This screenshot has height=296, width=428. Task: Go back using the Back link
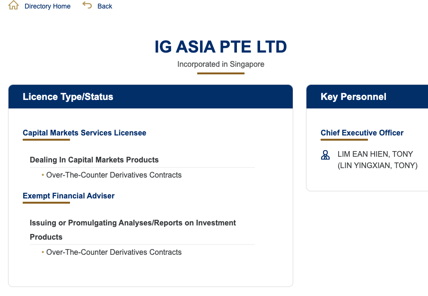(x=105, y=6)
